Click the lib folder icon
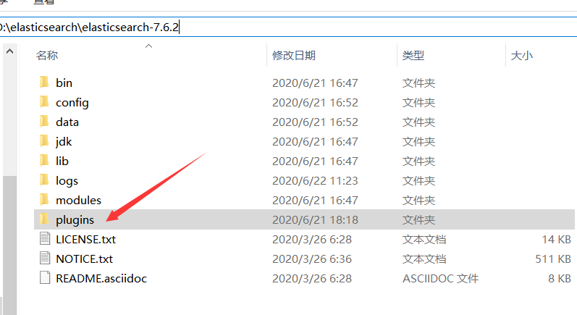 [x=44, y=161]
